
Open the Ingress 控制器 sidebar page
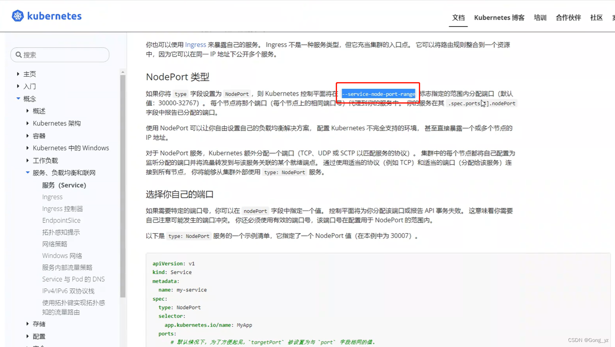point(62,208)
